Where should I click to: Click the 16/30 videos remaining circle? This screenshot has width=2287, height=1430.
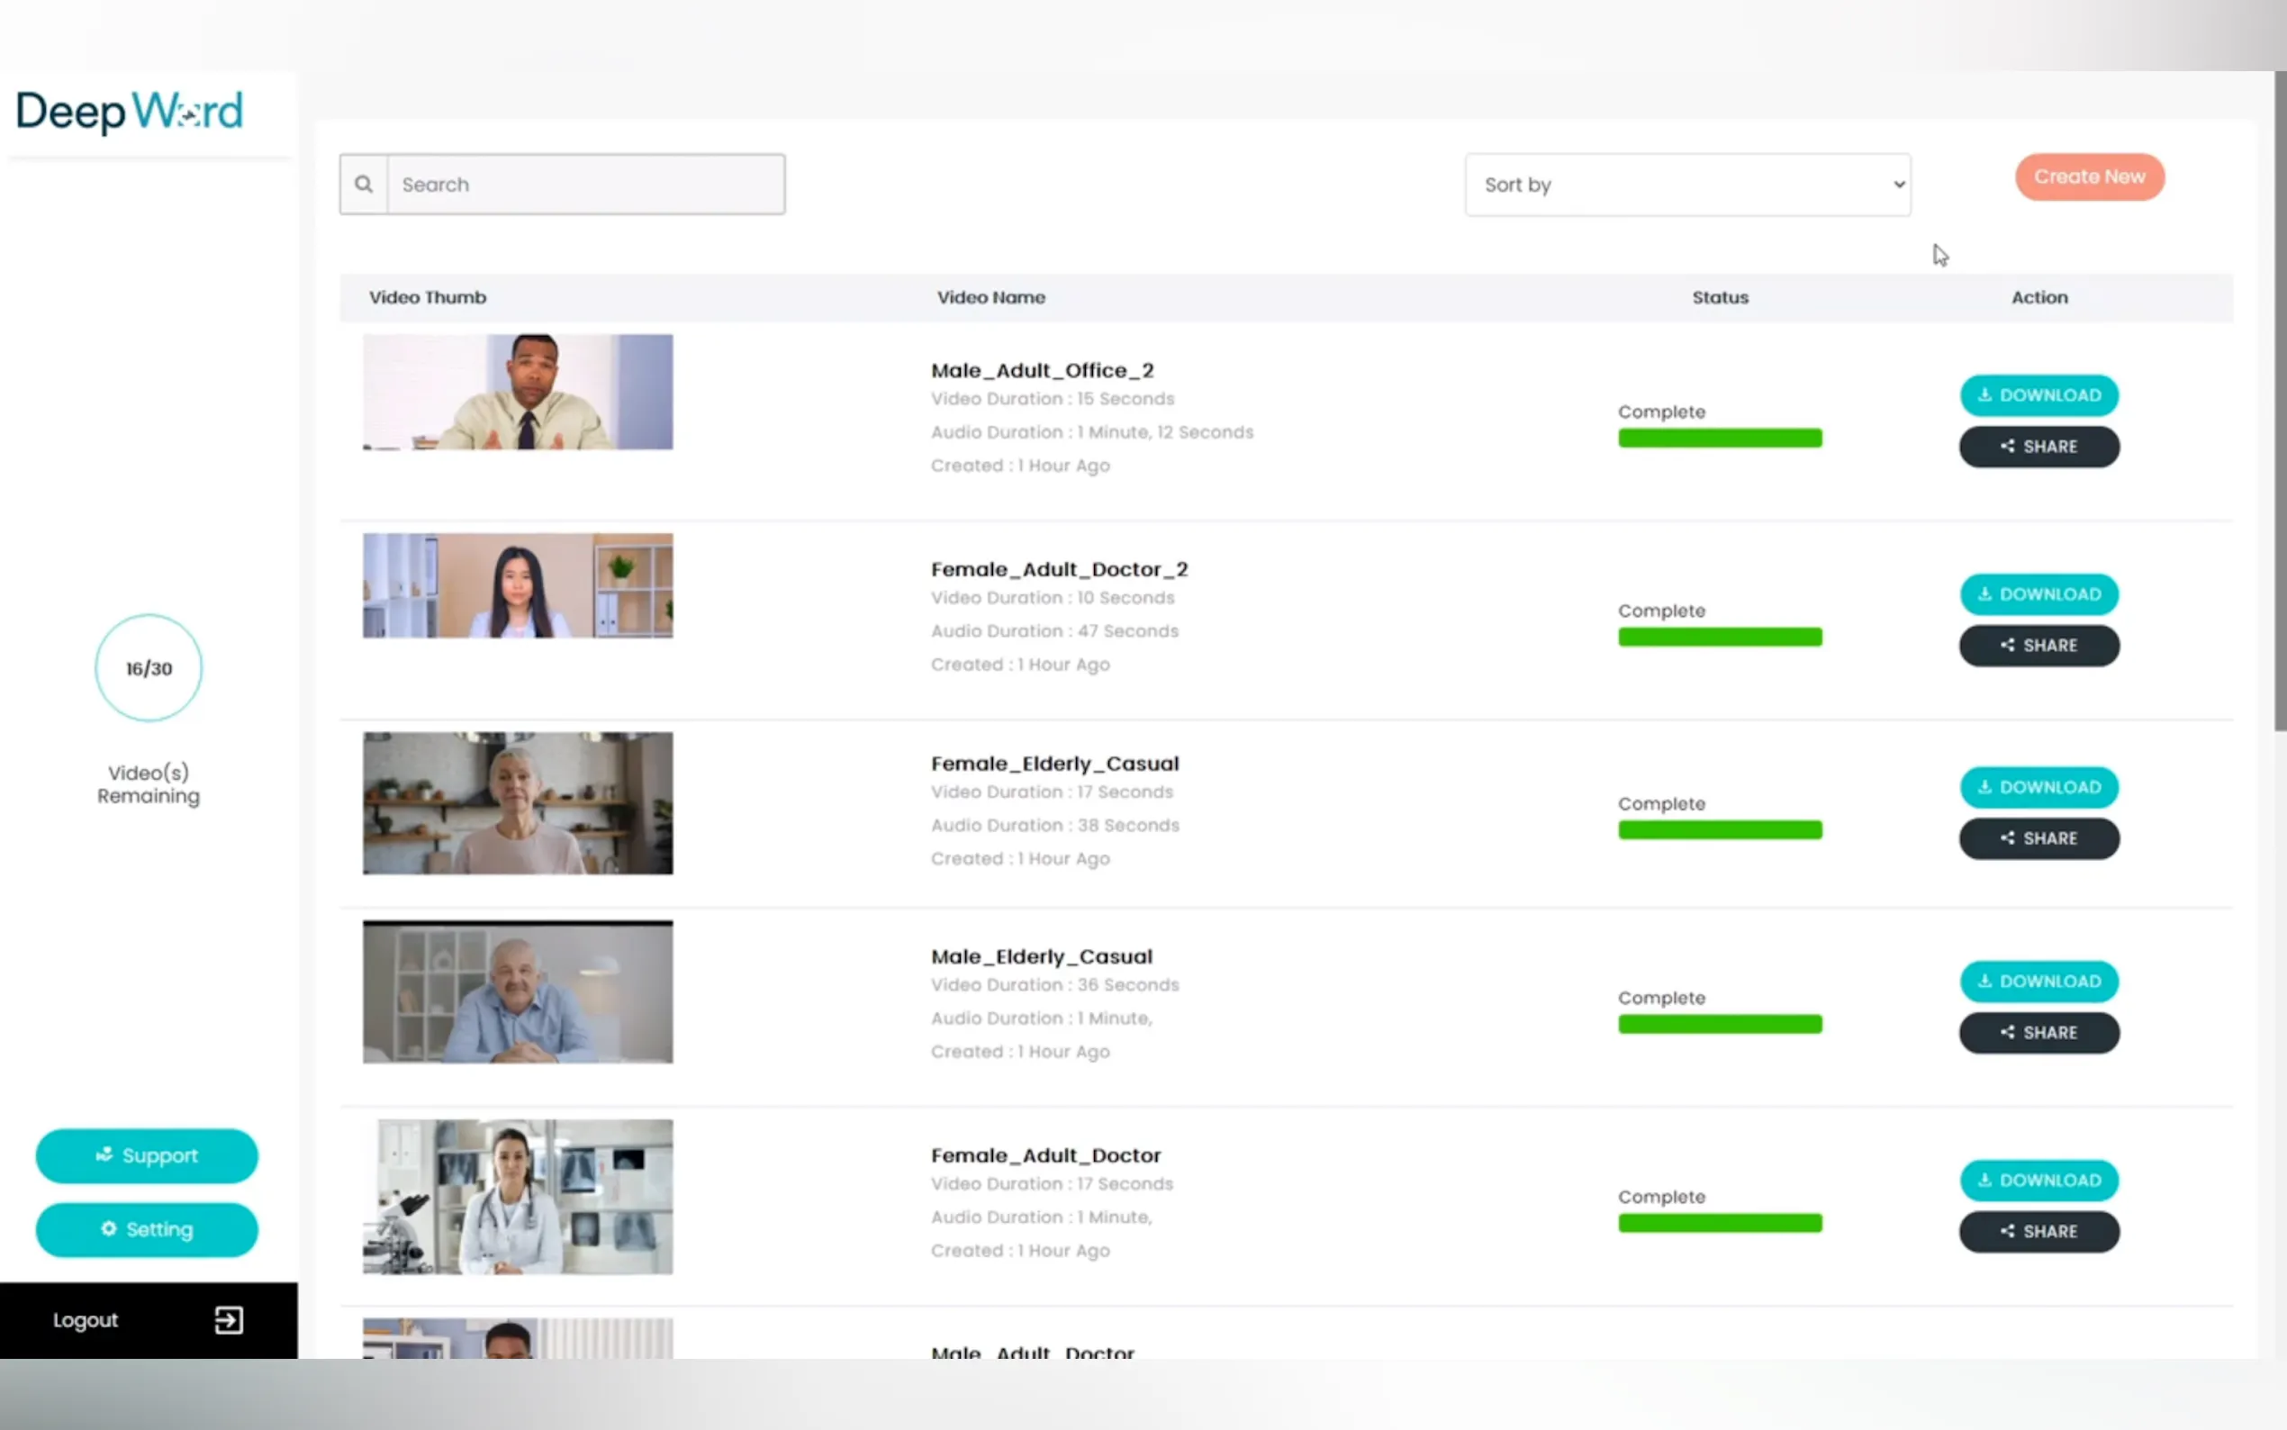(x=149, y=667)
